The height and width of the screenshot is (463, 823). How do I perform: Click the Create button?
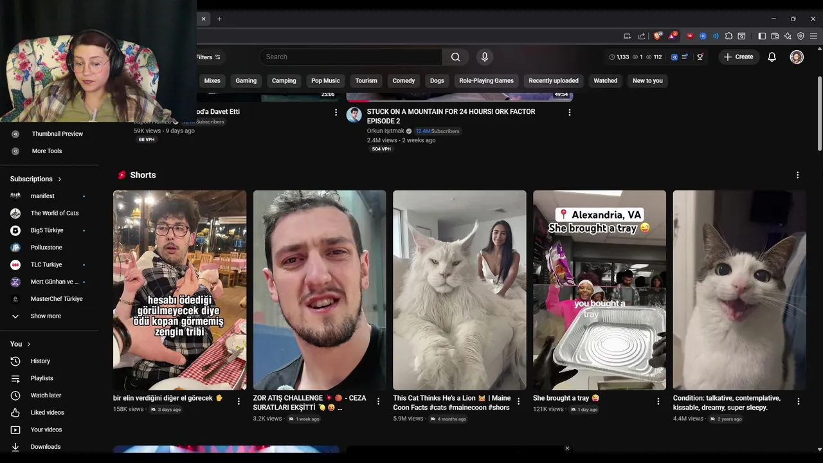[738, 57]
